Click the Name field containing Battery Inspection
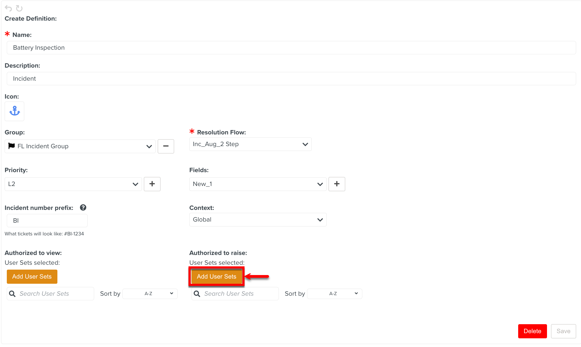 coord(291,48)
